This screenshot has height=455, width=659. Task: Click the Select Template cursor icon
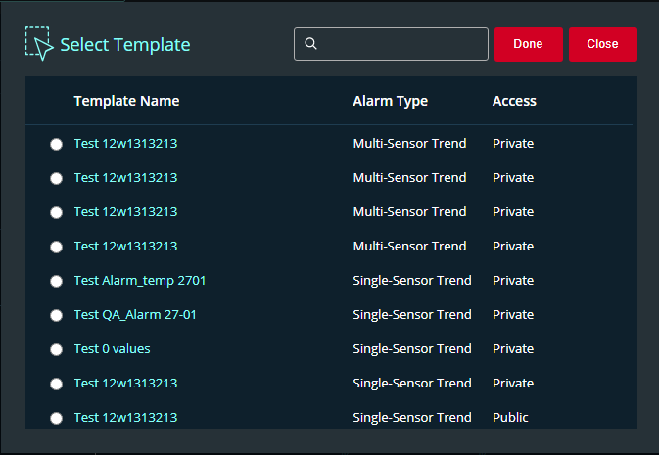coord(38,44)
